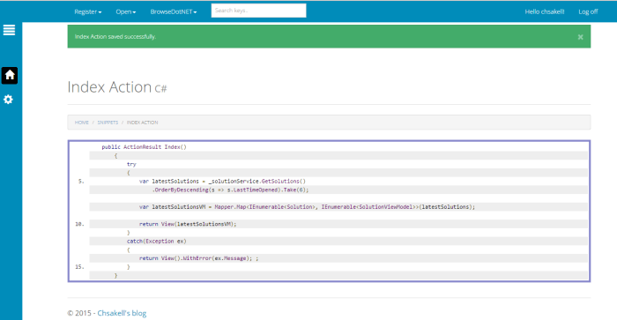The height and width of the screenshot is (320, 617).
Task: Go to HOME in the breadcrumb
Action: click(x=81, y=123)
